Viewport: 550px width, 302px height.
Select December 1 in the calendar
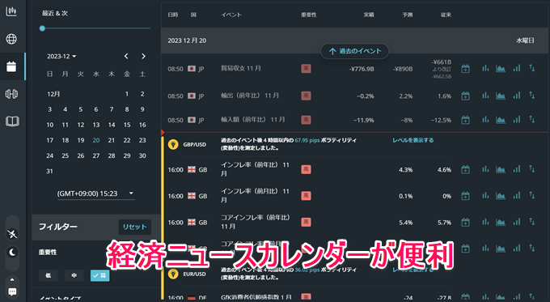(x=127, y=94)
